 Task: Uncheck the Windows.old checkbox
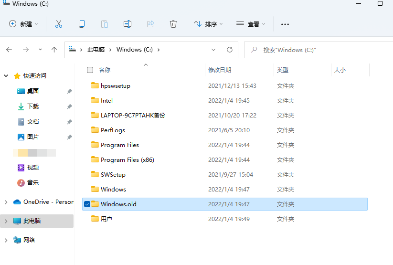pyautogui.click(x=87, y=204)
